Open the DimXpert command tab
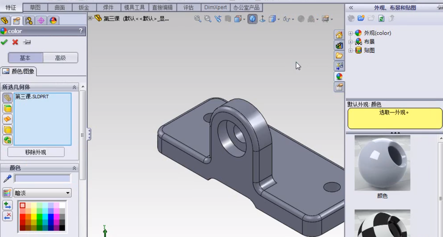The height and width of the screenshot is (237, 443). 215,7
